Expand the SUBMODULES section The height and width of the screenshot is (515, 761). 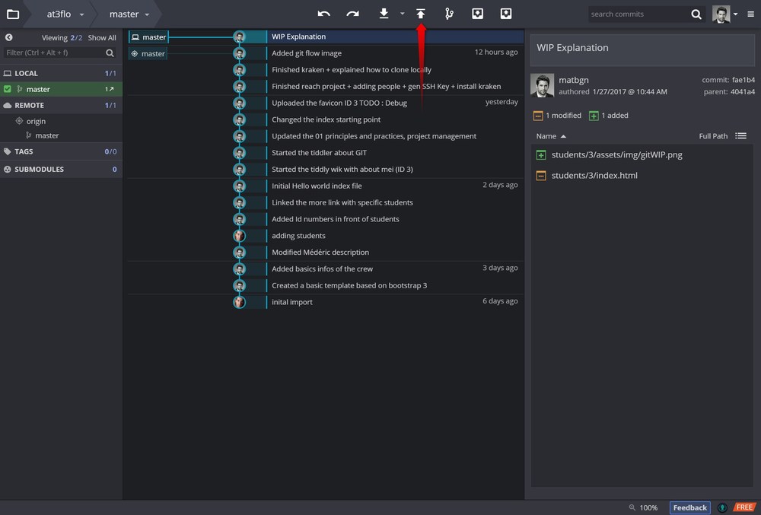pyautogui.click(x=61, y=169)
